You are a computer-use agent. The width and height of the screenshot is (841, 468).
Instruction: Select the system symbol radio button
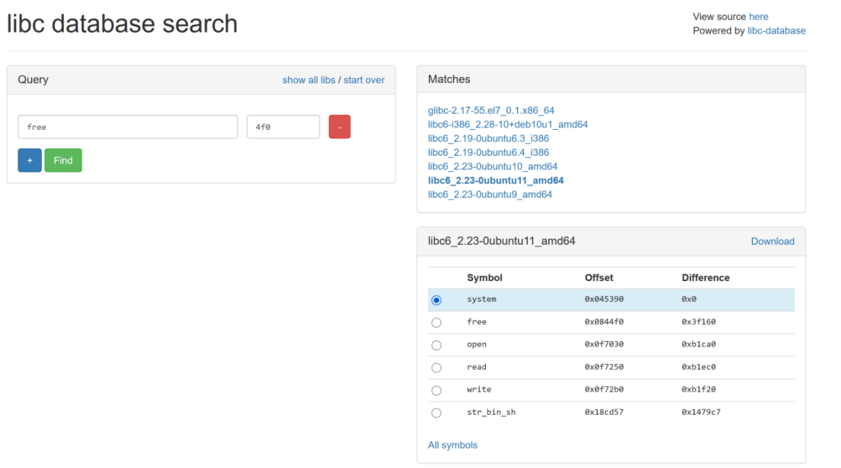pos(436,300)
